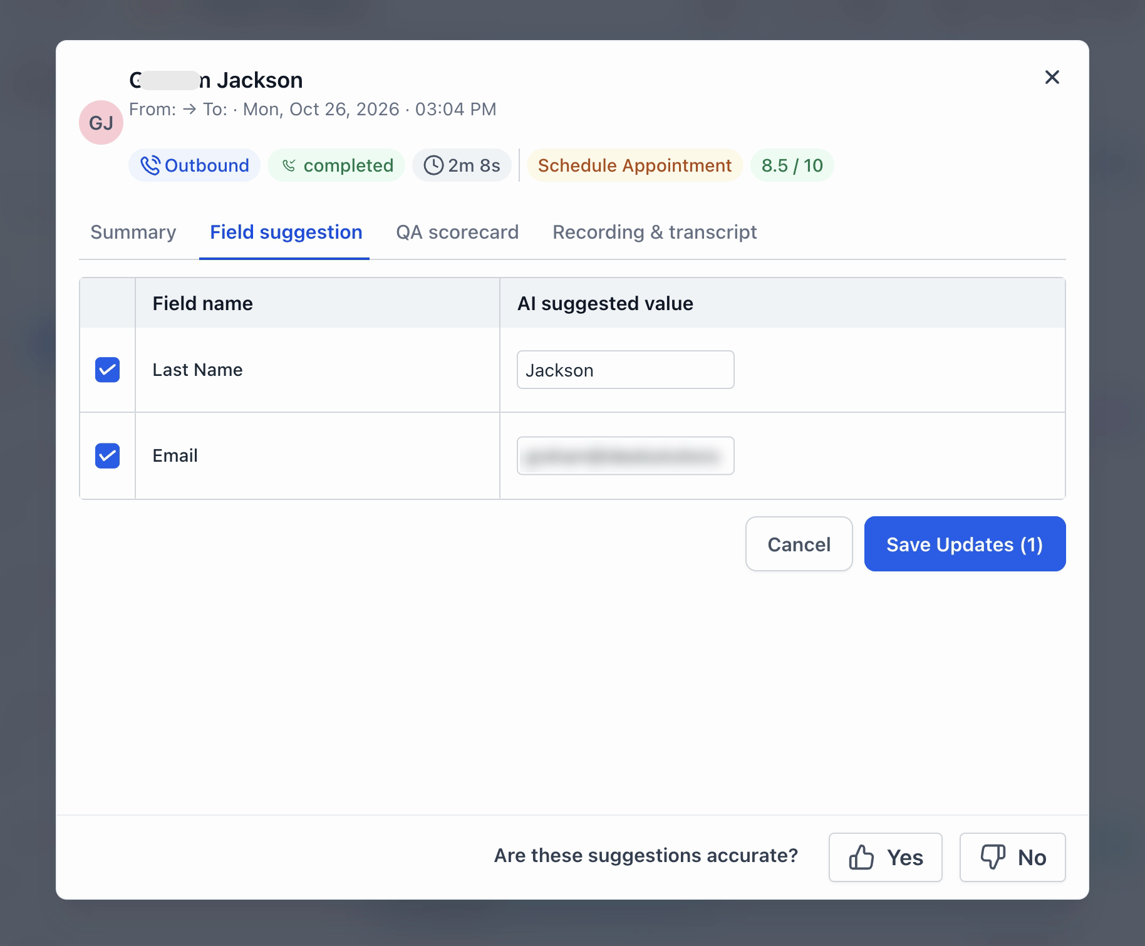This screenshot has width=1145, height=946.
Task: Uncheck the Email checkbox
Action: pyautogui.click(x=107, y=455)
